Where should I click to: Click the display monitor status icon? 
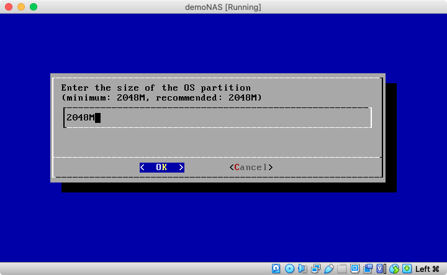point(355,269)
